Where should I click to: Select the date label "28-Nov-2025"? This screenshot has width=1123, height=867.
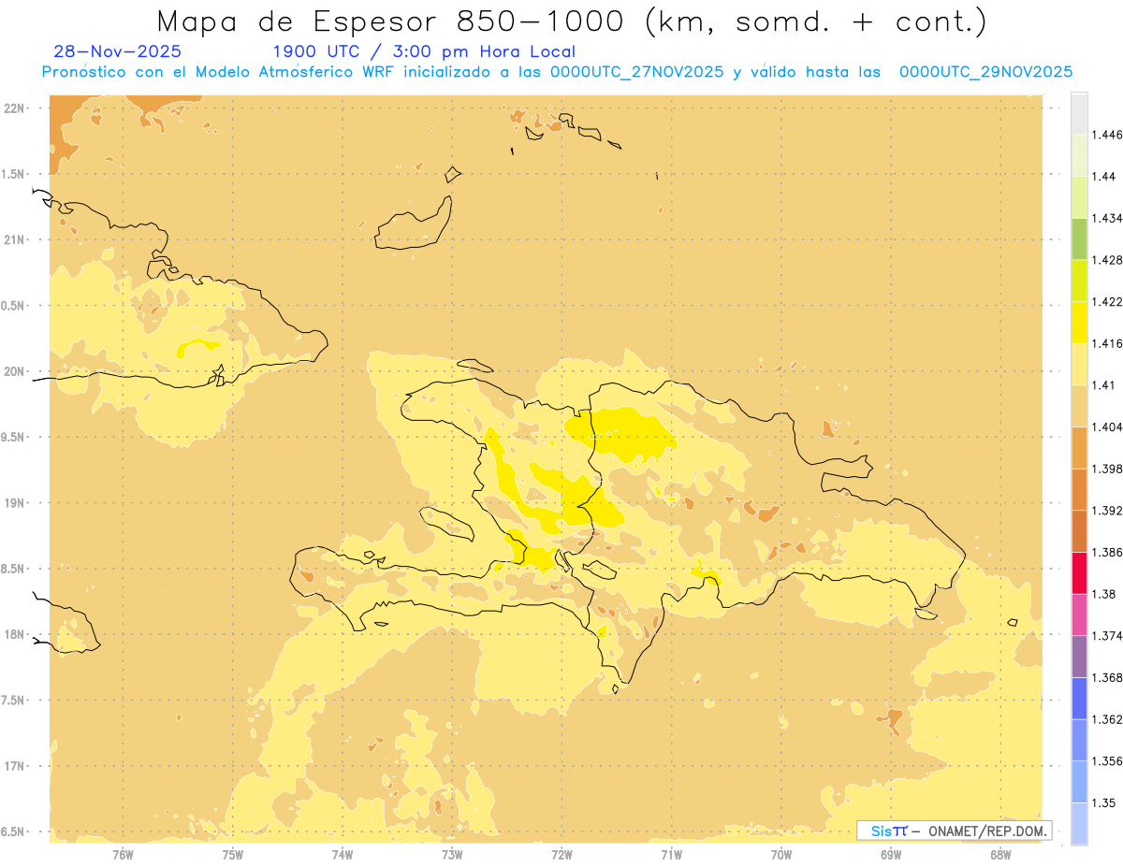(118, 52)
